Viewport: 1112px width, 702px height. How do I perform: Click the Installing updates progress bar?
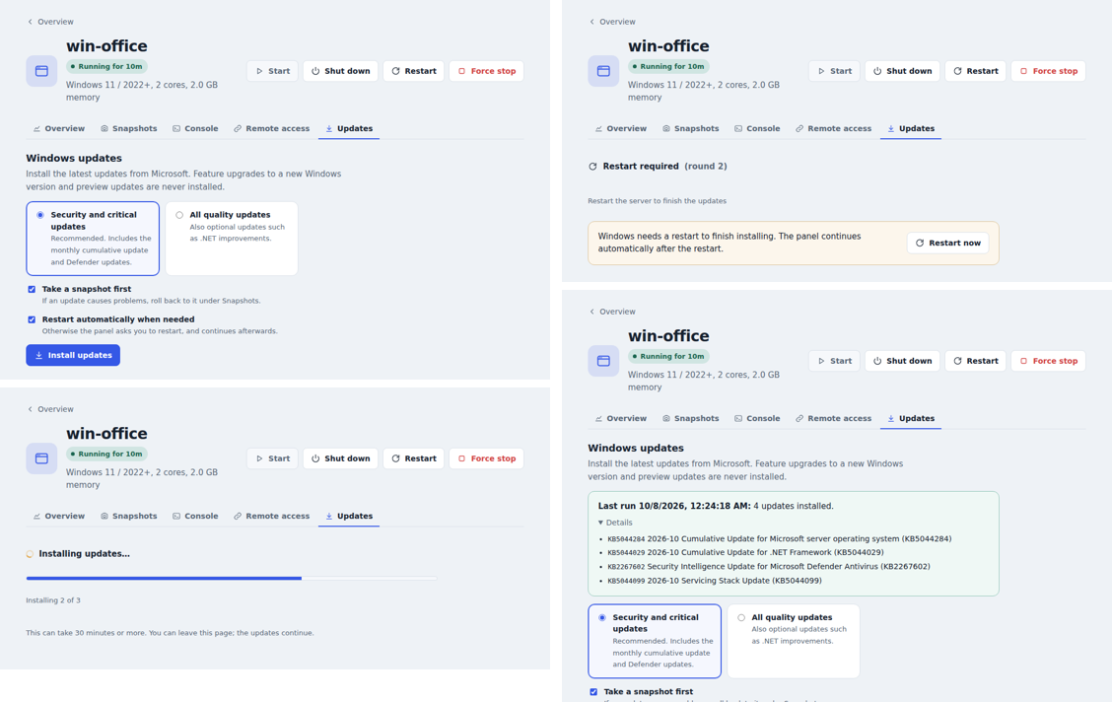pos(232,579)
